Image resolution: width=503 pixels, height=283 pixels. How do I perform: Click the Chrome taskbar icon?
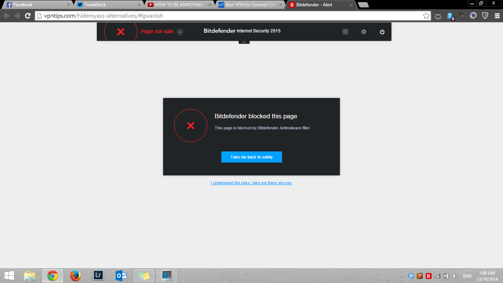[x=53, y=276]
